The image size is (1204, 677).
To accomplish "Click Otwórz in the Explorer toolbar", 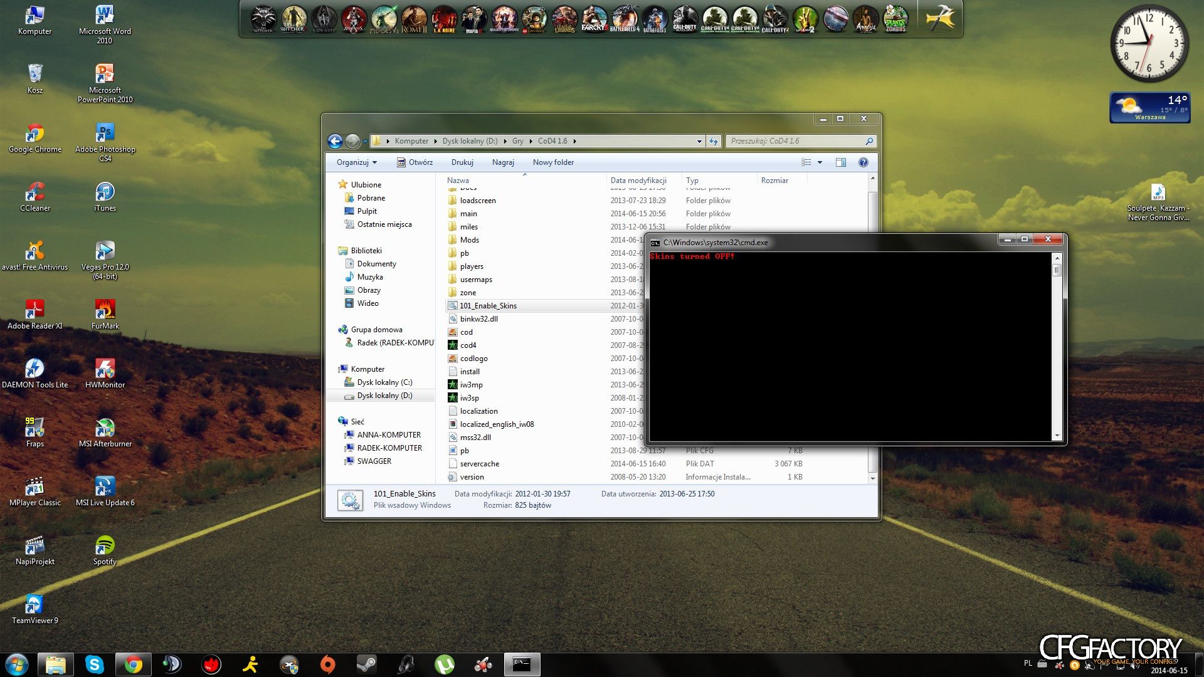I will 415,162.
